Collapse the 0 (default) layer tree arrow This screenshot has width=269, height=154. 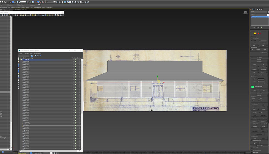[x=20, y=60]
